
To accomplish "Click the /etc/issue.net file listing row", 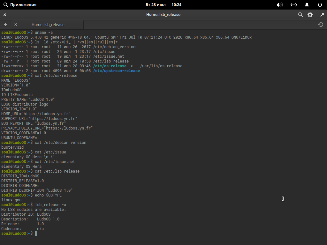I will (x=63, y=56).
